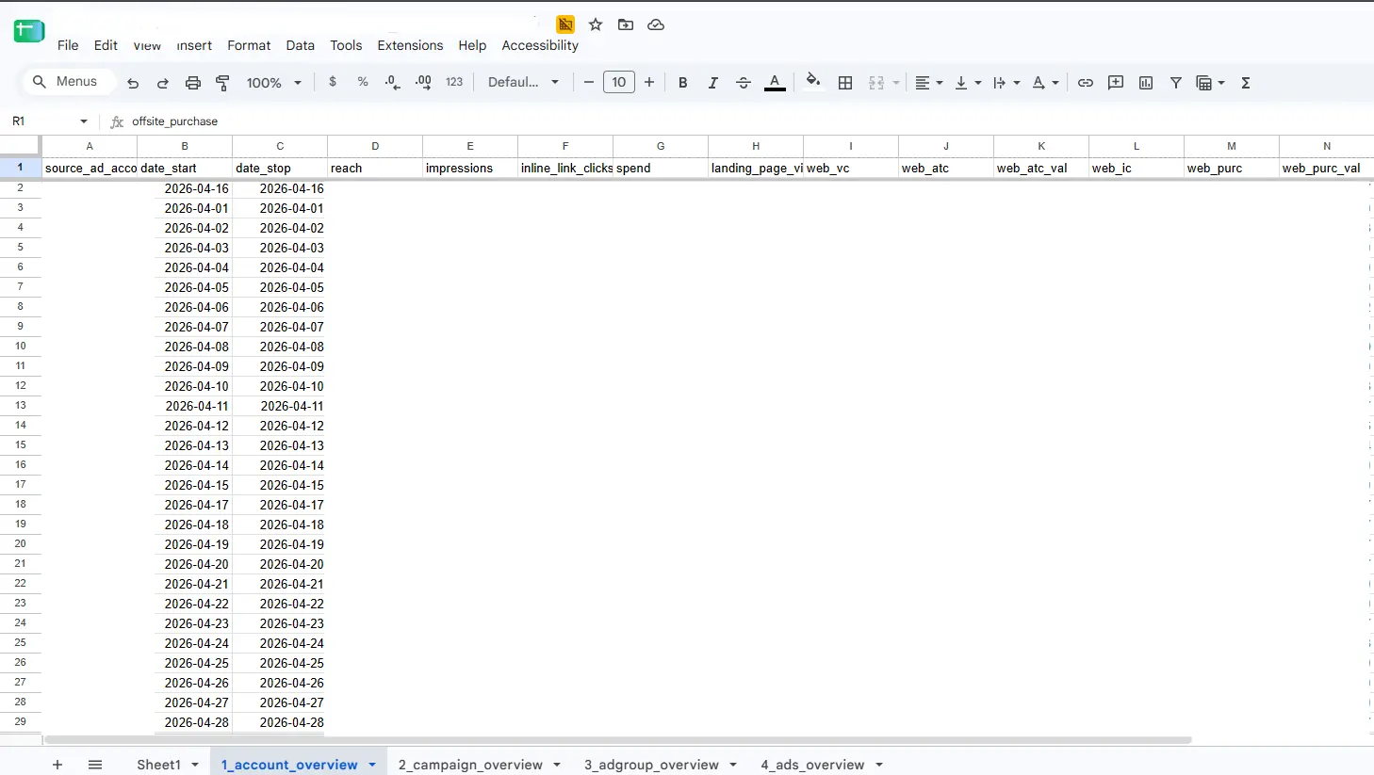Insert a link using chain icon
Viewport: 1374px width, 775px height.
(x=1086, y=83)
